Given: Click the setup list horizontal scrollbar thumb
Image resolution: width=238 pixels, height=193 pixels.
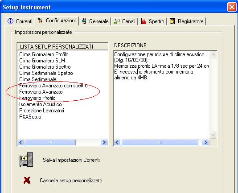Looking at the screenshot, I should tap(50, 143).
